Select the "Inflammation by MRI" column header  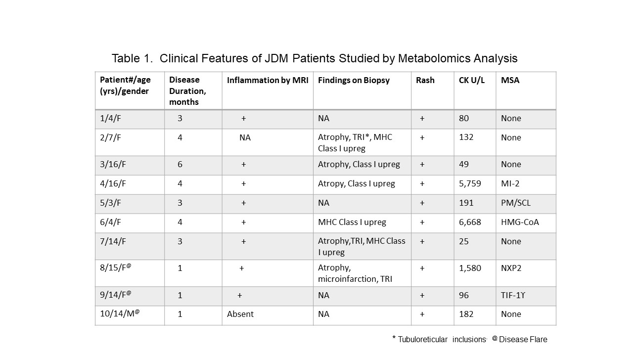point(267,80)
